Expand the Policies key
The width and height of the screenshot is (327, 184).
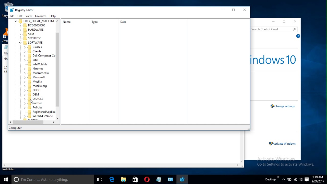click(25, 108)
